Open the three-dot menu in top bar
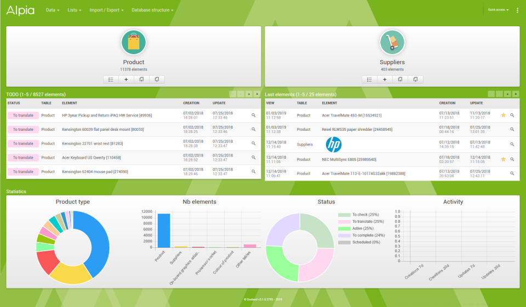Image resolution: width=526 pixels, height=307 pixels. coord(517,10)
